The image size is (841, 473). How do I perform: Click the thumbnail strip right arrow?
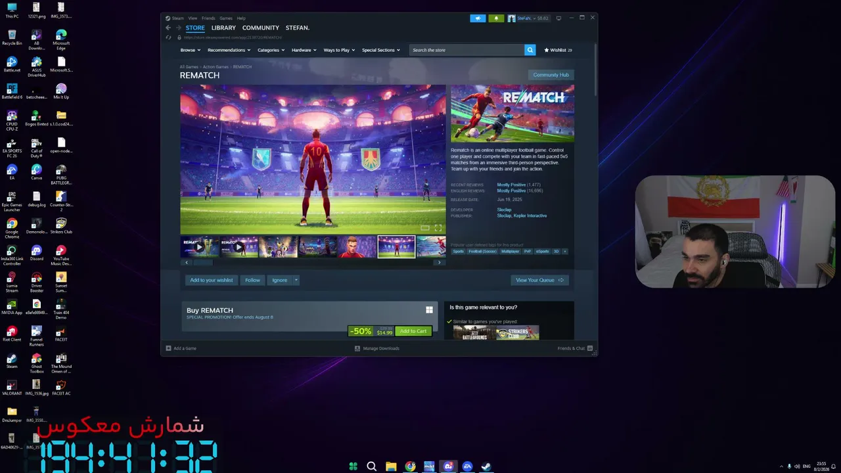click(x=440, y=263)
